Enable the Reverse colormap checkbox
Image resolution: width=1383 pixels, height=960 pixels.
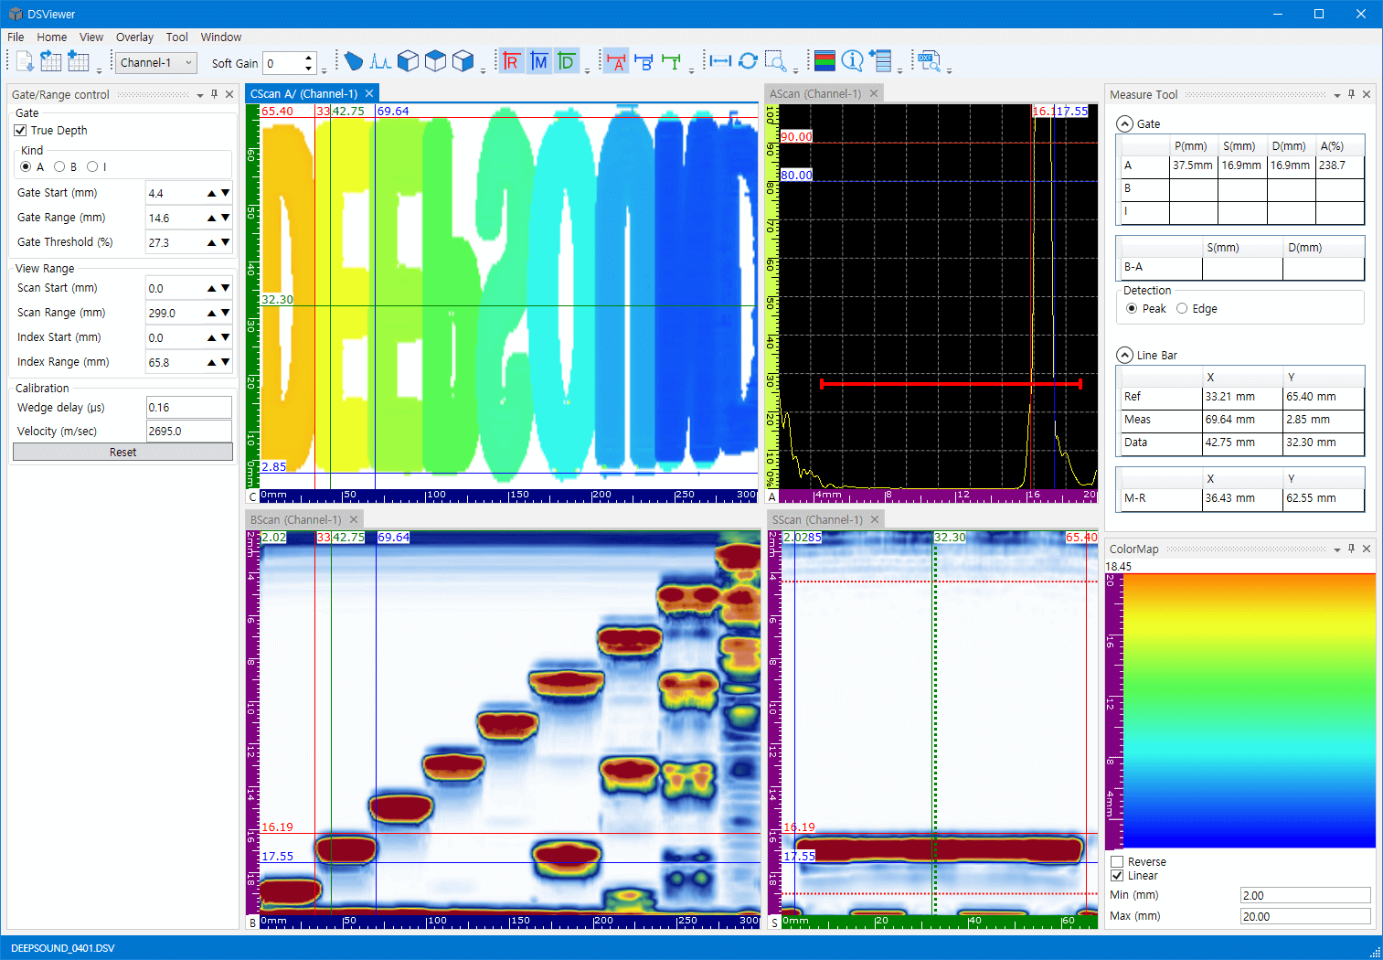coord(1117,862)
